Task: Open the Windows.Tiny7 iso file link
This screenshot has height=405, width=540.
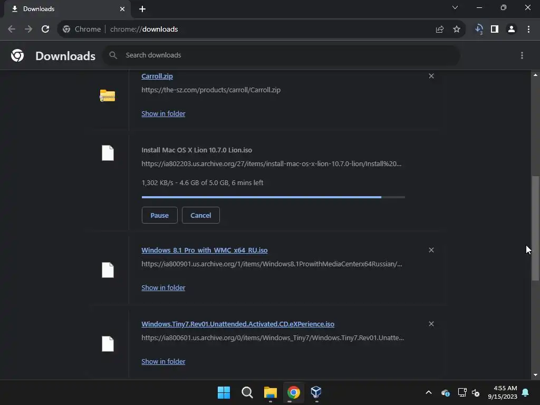Action: pos(238,324)
